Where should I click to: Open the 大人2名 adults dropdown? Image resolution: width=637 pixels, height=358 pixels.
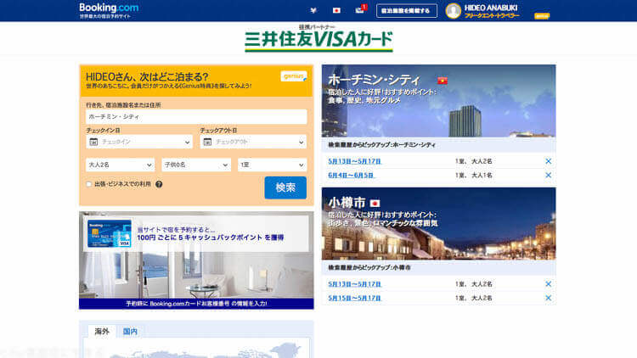[121, 165]
